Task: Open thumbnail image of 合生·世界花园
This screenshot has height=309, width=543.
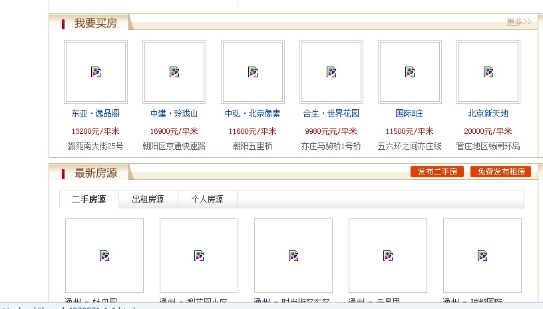Action: click(x=331, y=72)
